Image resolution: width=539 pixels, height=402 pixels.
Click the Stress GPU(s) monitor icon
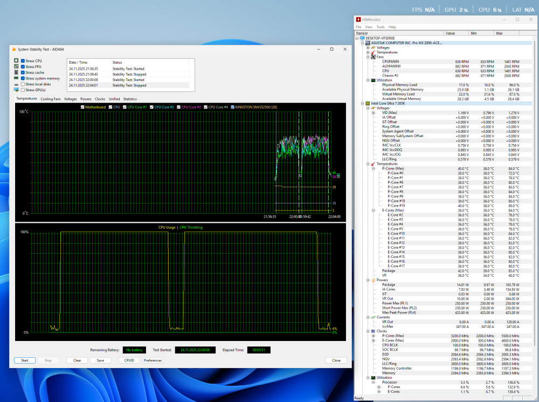(x=16, y=90)
